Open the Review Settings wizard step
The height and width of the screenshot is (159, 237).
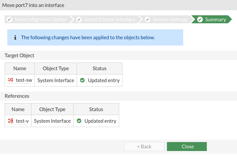pyautogui.click(x=170, y=20)
